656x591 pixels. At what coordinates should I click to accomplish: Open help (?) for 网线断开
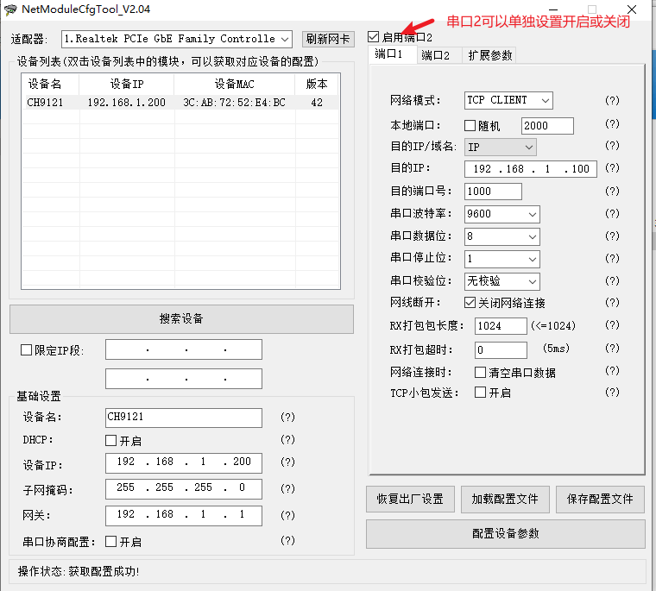[612, 302]
